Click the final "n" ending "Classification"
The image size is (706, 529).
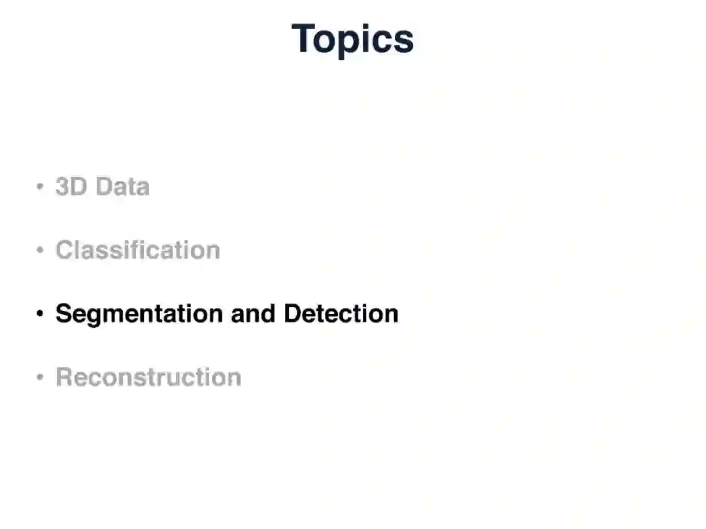pyautogui.click(x=213, y=251)
